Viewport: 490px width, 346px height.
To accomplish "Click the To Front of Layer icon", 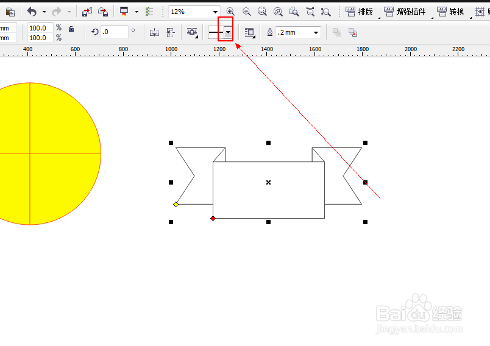I will (337, 32).
